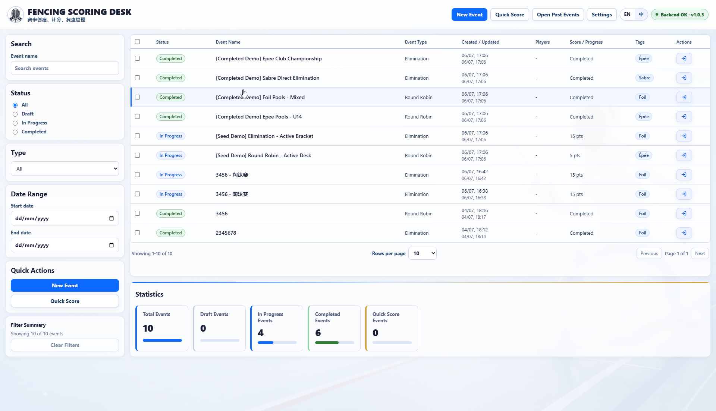The image size is (716, 411).
Task: Open Sabre Direct Elimination via its action icon
Action: [x=684, y=78]
